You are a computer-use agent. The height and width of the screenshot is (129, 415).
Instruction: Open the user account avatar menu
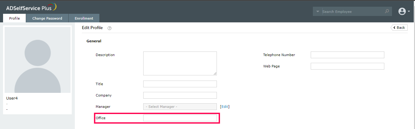402,11
